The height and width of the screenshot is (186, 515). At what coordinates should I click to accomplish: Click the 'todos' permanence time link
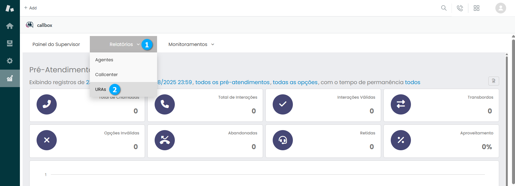coord(413,82)
